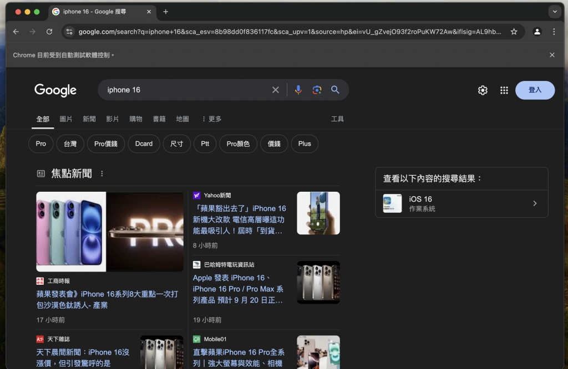
Task: Switch to the 新聞 tab
Action: (89, 119)
